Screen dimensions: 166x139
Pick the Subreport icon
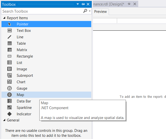tap(10, 75)
